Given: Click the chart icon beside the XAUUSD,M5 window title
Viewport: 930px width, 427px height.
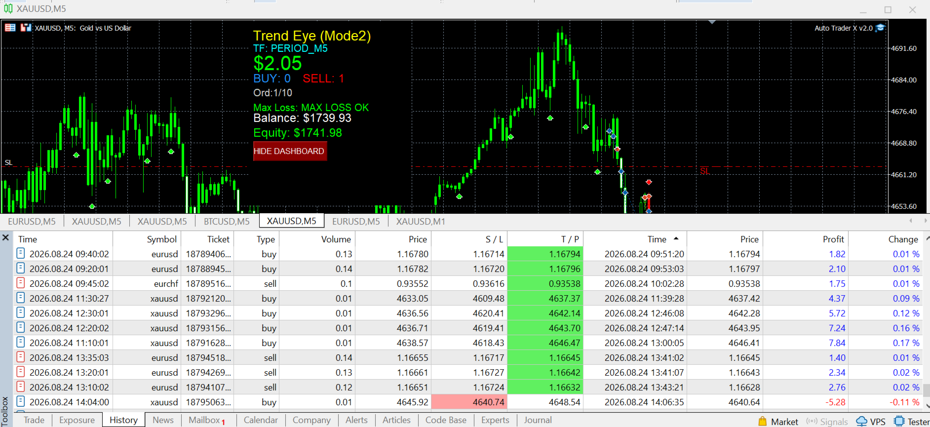Looking at the screenshot, I should tap(8, 8).
